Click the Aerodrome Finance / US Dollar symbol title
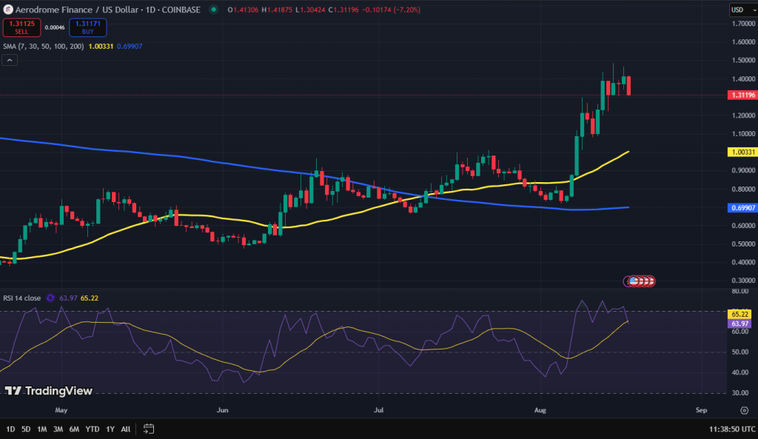This screenshot has width=758, height=439. tap(108, 10)
